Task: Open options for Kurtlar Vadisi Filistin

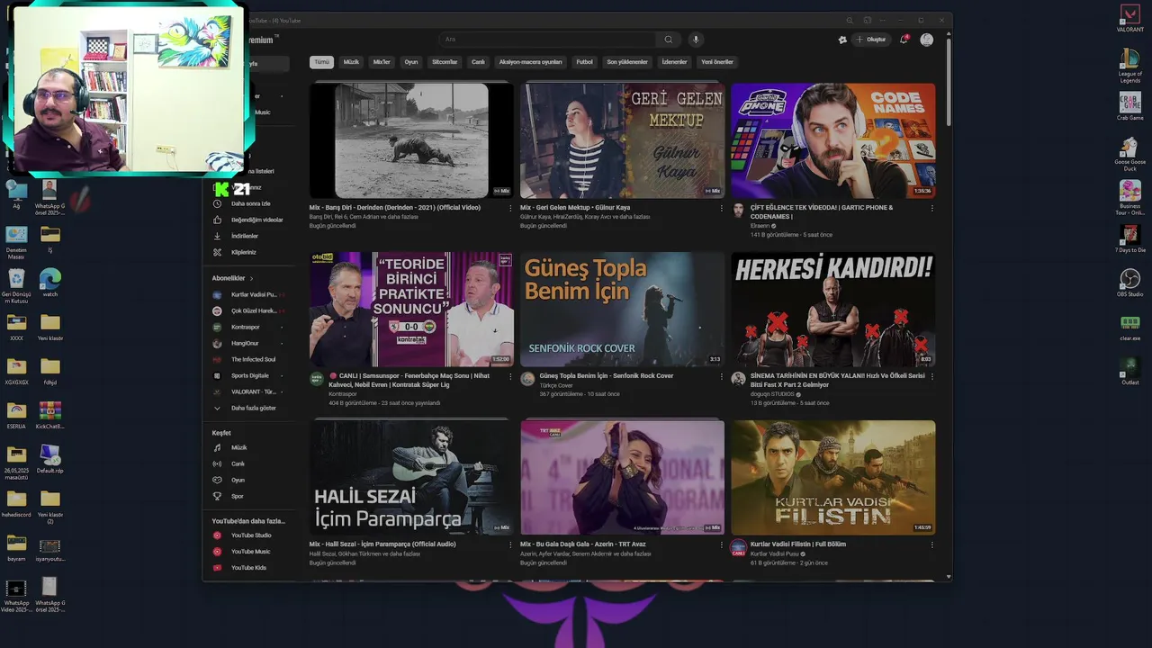Action: click(x=931, y=544)
